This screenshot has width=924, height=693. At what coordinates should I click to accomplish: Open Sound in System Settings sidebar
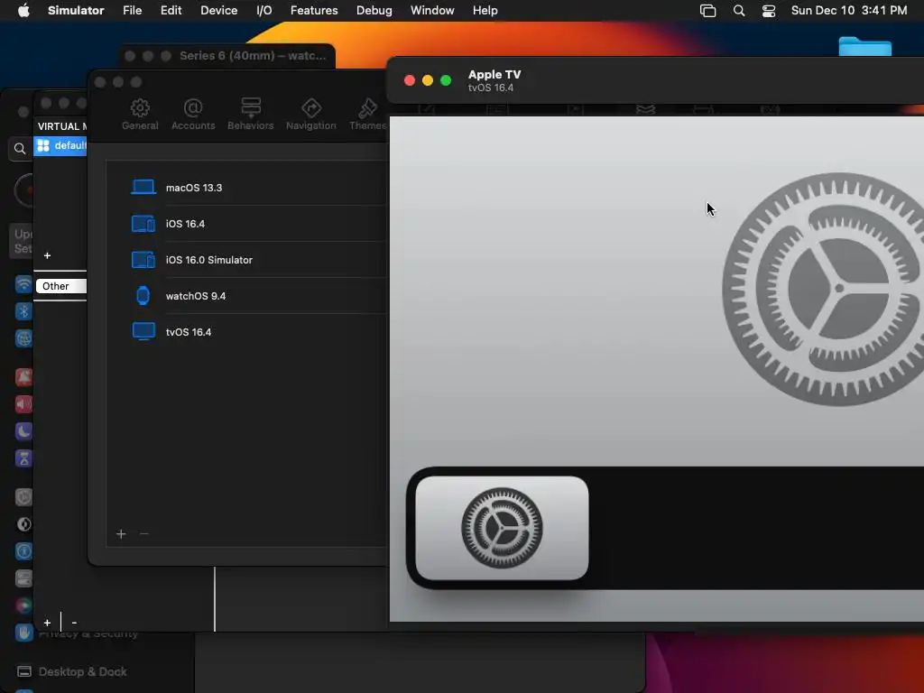(23, 404)
